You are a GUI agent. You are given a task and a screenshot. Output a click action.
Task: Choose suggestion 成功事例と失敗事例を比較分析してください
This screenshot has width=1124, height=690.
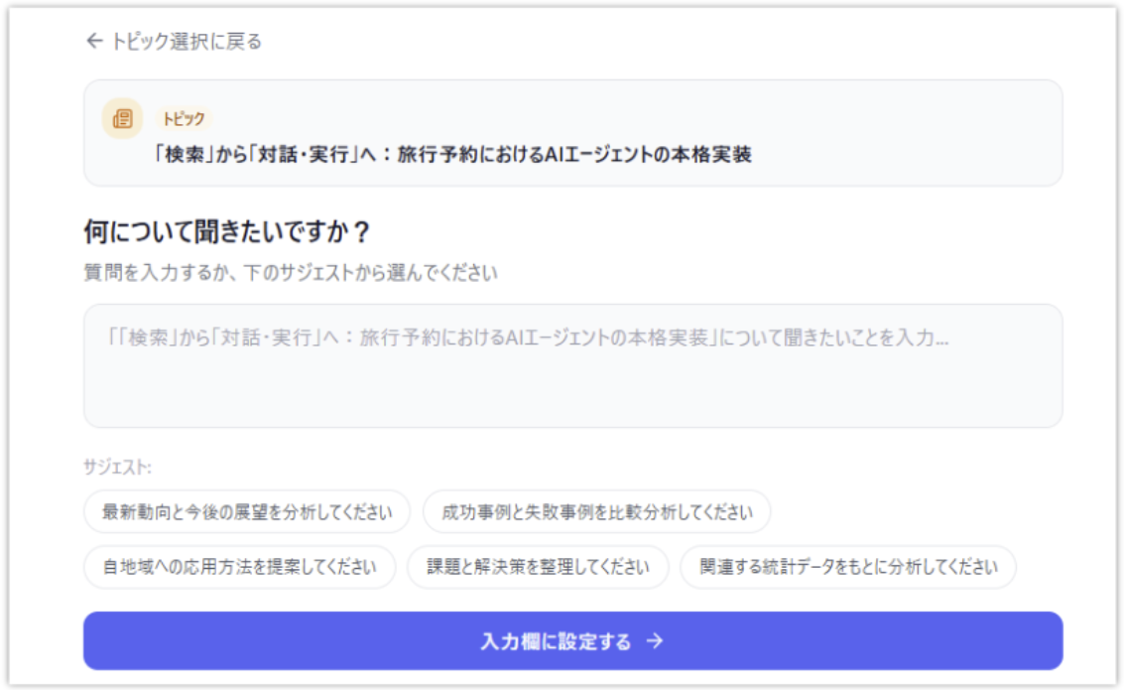596,512
